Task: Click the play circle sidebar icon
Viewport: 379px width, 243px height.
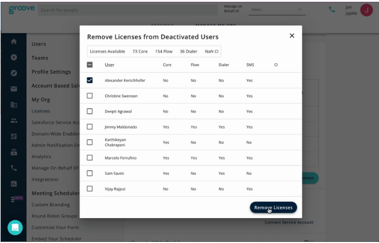Action: 14,57
